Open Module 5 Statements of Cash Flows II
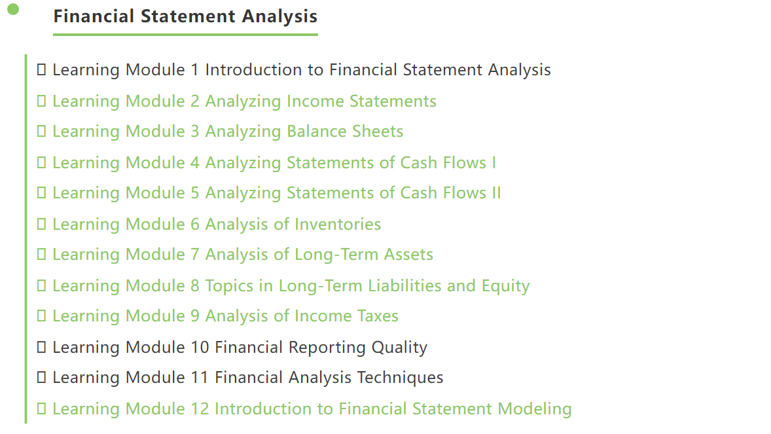This screenshot has width=771, height=434. tap(276, 193)
